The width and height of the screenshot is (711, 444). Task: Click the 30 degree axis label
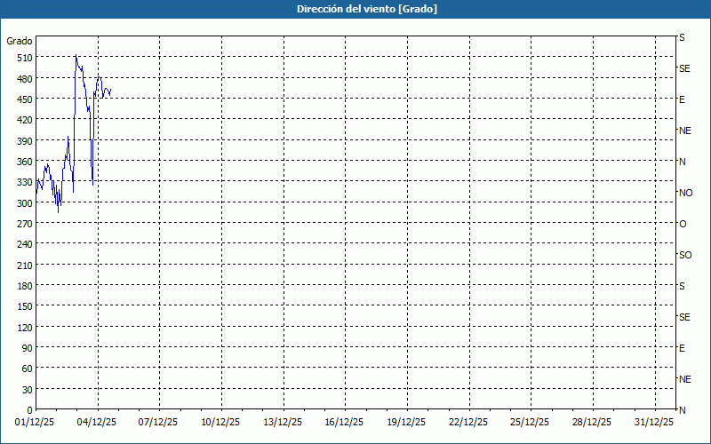[x=28, y=390]
